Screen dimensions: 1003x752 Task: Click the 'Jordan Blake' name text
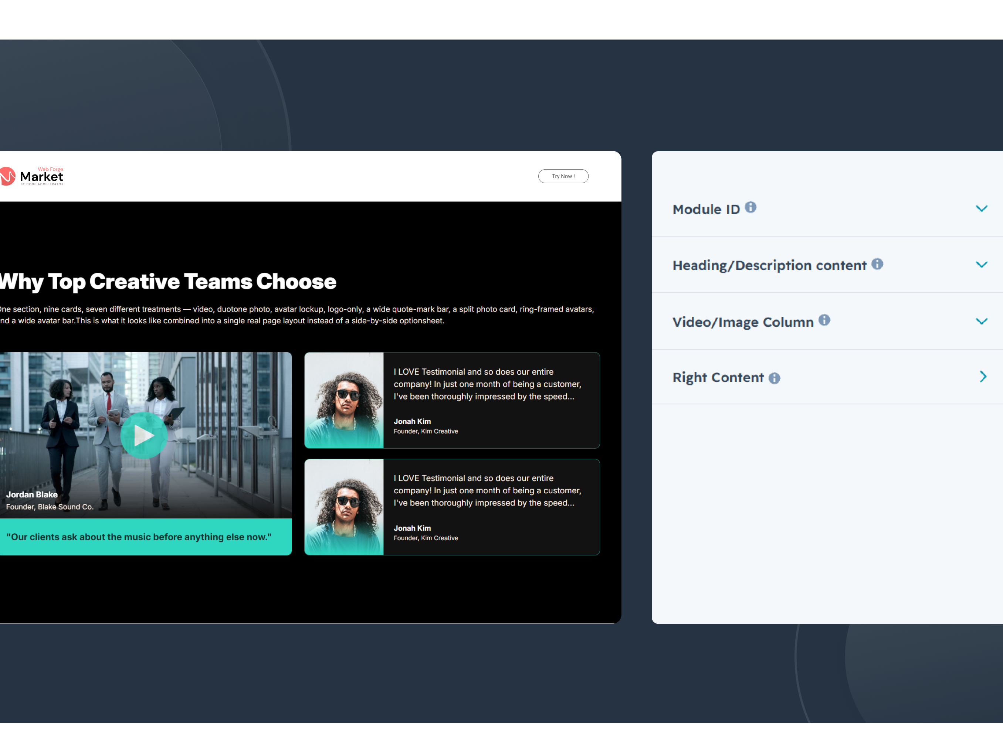(32, 494)
